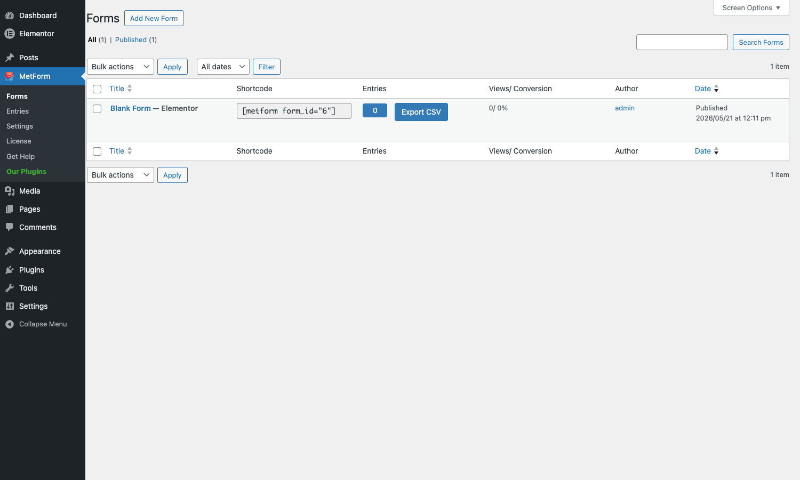Click the Settings sliders icon in main menu

(x=10, y=306)
